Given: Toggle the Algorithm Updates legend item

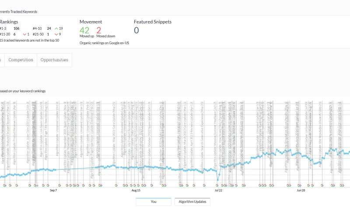Looking at the screenshot, I should point(192,202).
